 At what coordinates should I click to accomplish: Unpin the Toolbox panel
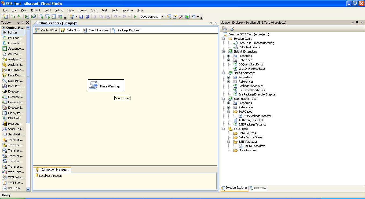pyautogui.click(x=23, y=23)
